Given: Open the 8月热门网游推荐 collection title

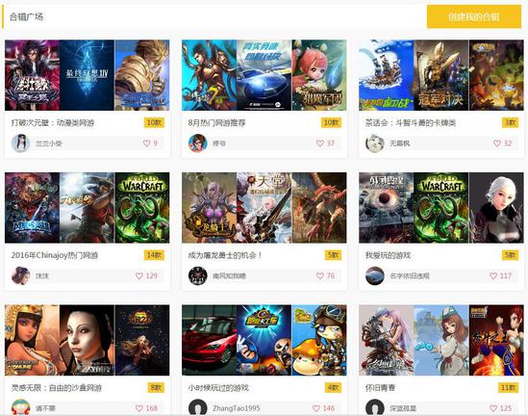Looking at the screenshot, I should coord(216,122).
